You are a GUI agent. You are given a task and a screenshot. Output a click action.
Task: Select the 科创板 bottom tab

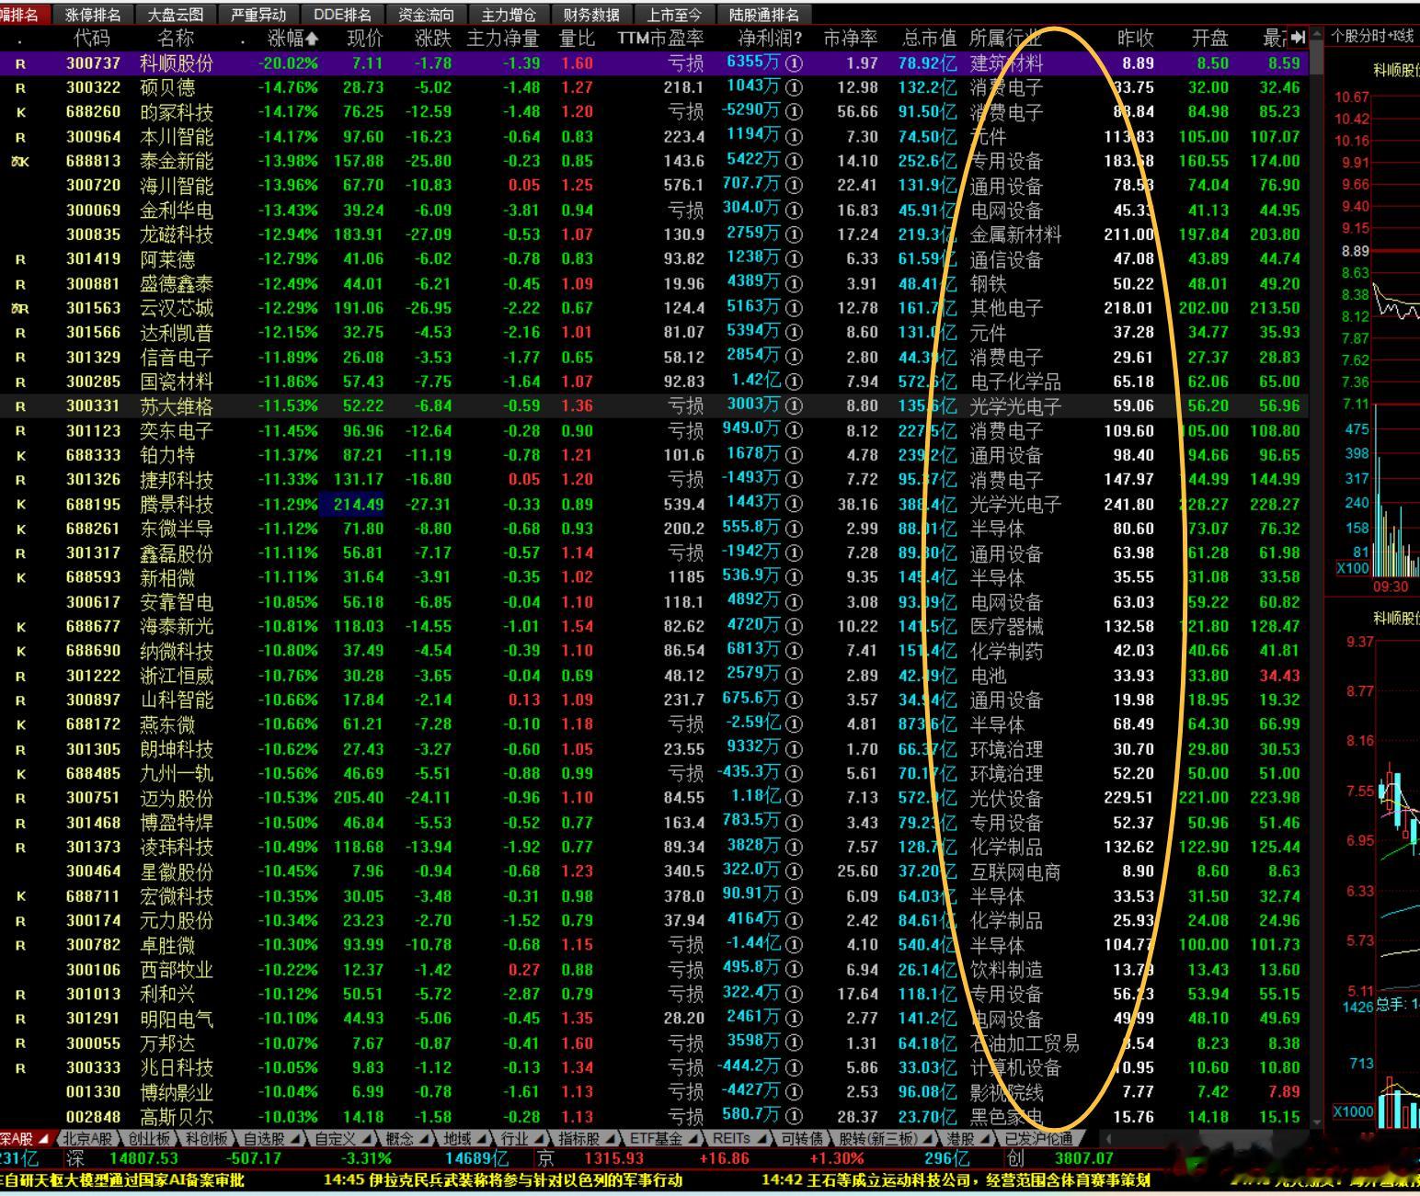pos(206,1138)
